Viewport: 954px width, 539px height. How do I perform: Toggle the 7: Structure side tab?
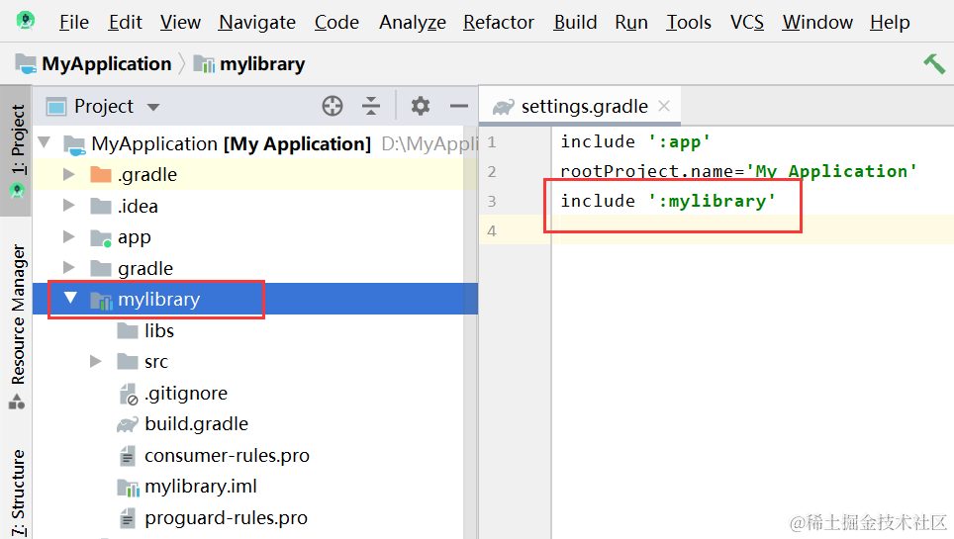tap(17, 493)
